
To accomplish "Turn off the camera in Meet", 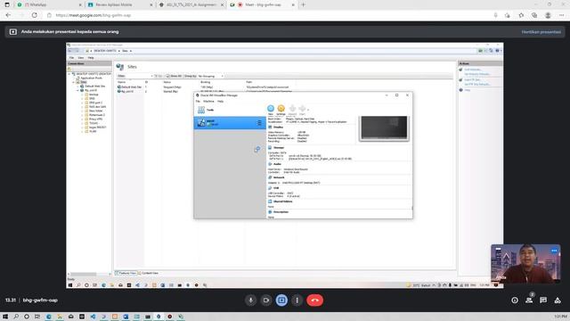I will tap(266, 300).
